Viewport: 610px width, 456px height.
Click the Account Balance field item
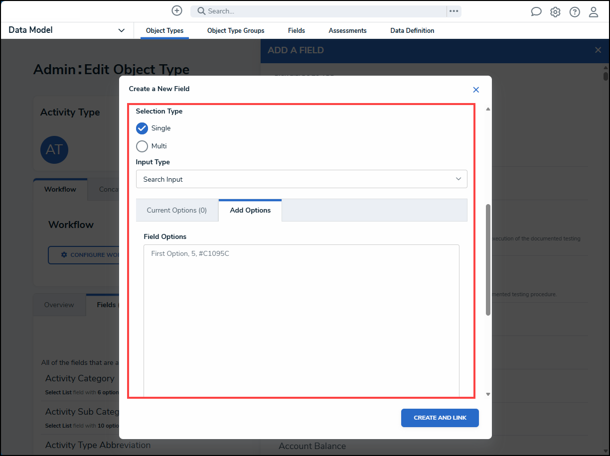click(312, 446)
